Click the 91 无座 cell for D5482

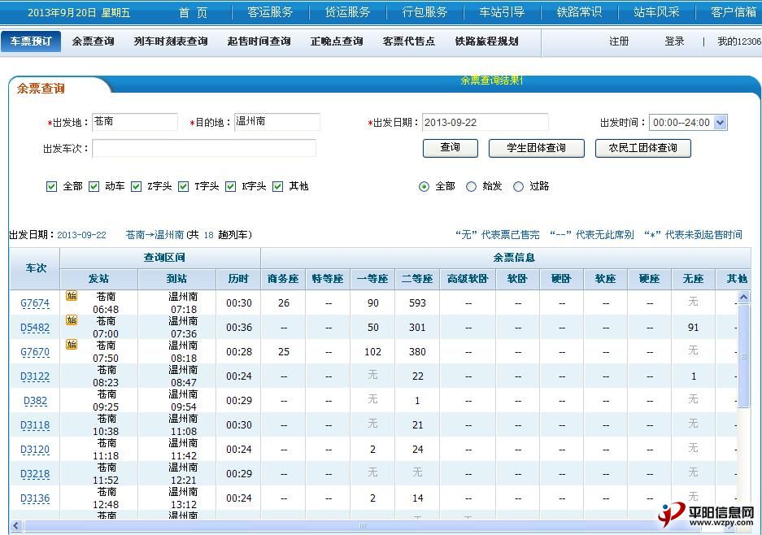[x=694, y=327]
